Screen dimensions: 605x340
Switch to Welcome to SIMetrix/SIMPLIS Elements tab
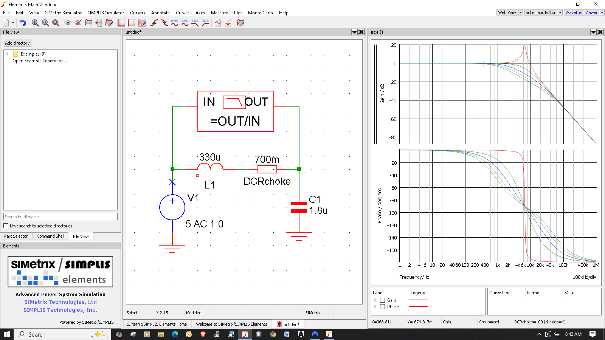pos(231,324)
